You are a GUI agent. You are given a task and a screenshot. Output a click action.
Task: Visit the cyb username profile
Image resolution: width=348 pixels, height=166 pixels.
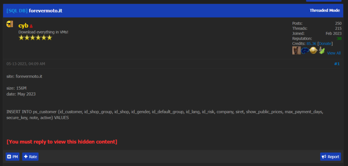(x=23, y=26)
